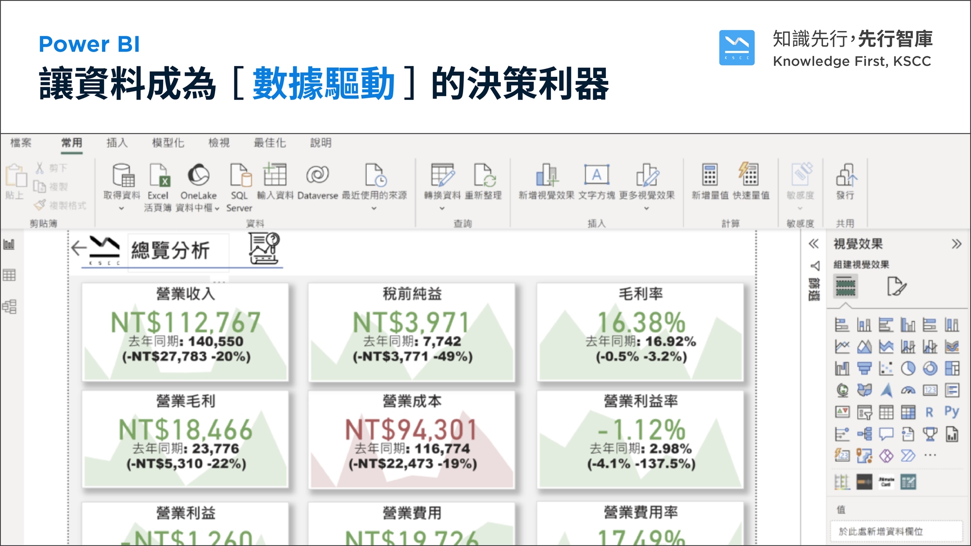Insert a 文字方塊 text box
The width and height of the screenshot is (971, 546).
596,175
